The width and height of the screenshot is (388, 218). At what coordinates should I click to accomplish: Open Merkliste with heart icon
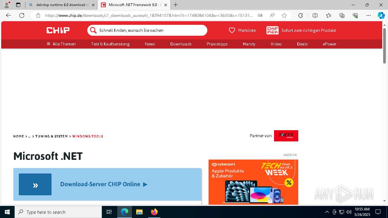point(242,30)
